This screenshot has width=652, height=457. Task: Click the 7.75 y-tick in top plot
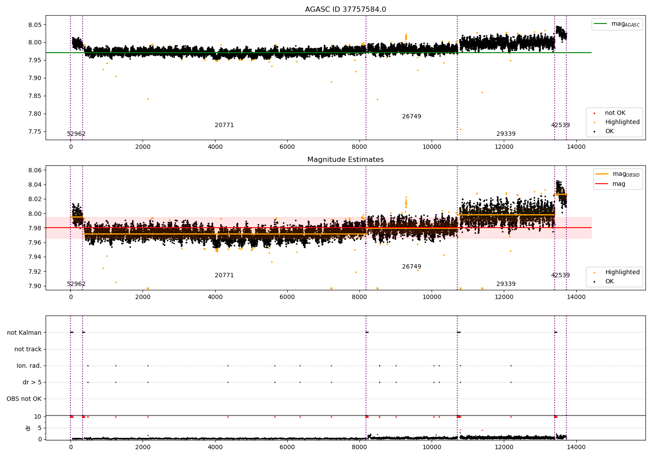click(36, 132)
